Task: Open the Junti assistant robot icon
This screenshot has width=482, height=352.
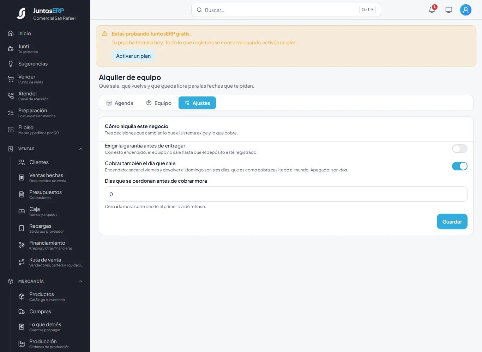Action: pos(11,49)
